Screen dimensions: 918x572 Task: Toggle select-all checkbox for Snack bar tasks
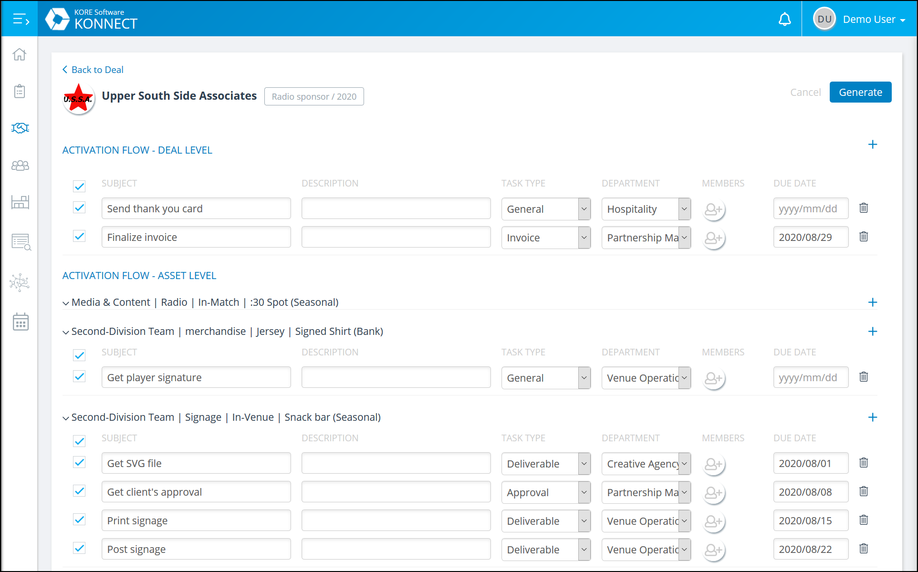[x=79, y=441]
